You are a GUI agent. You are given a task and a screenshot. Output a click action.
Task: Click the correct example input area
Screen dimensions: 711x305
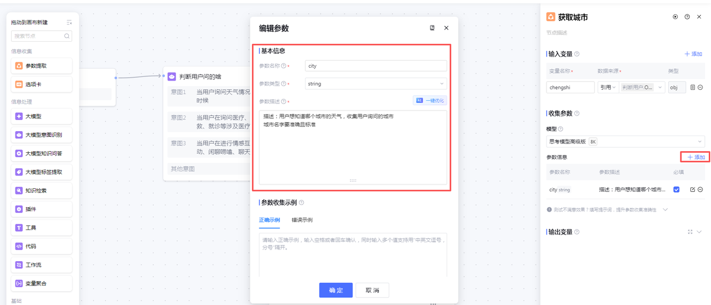(x=353, y=254)
